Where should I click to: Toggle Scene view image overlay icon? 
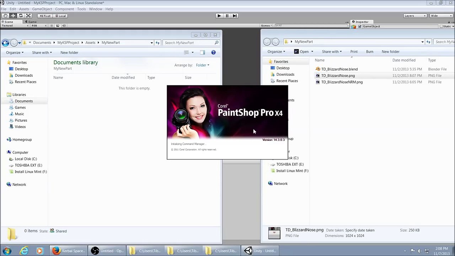click(58, 26)
